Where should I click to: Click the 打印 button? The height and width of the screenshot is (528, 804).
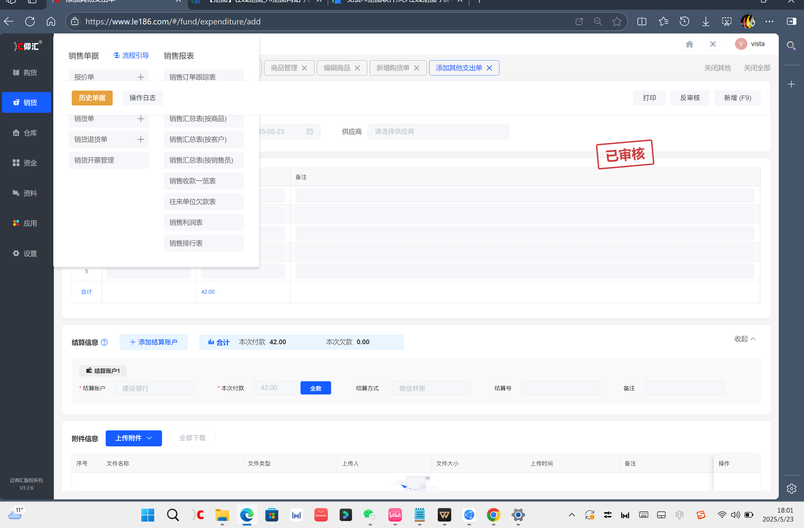click(x=649, y=98)
